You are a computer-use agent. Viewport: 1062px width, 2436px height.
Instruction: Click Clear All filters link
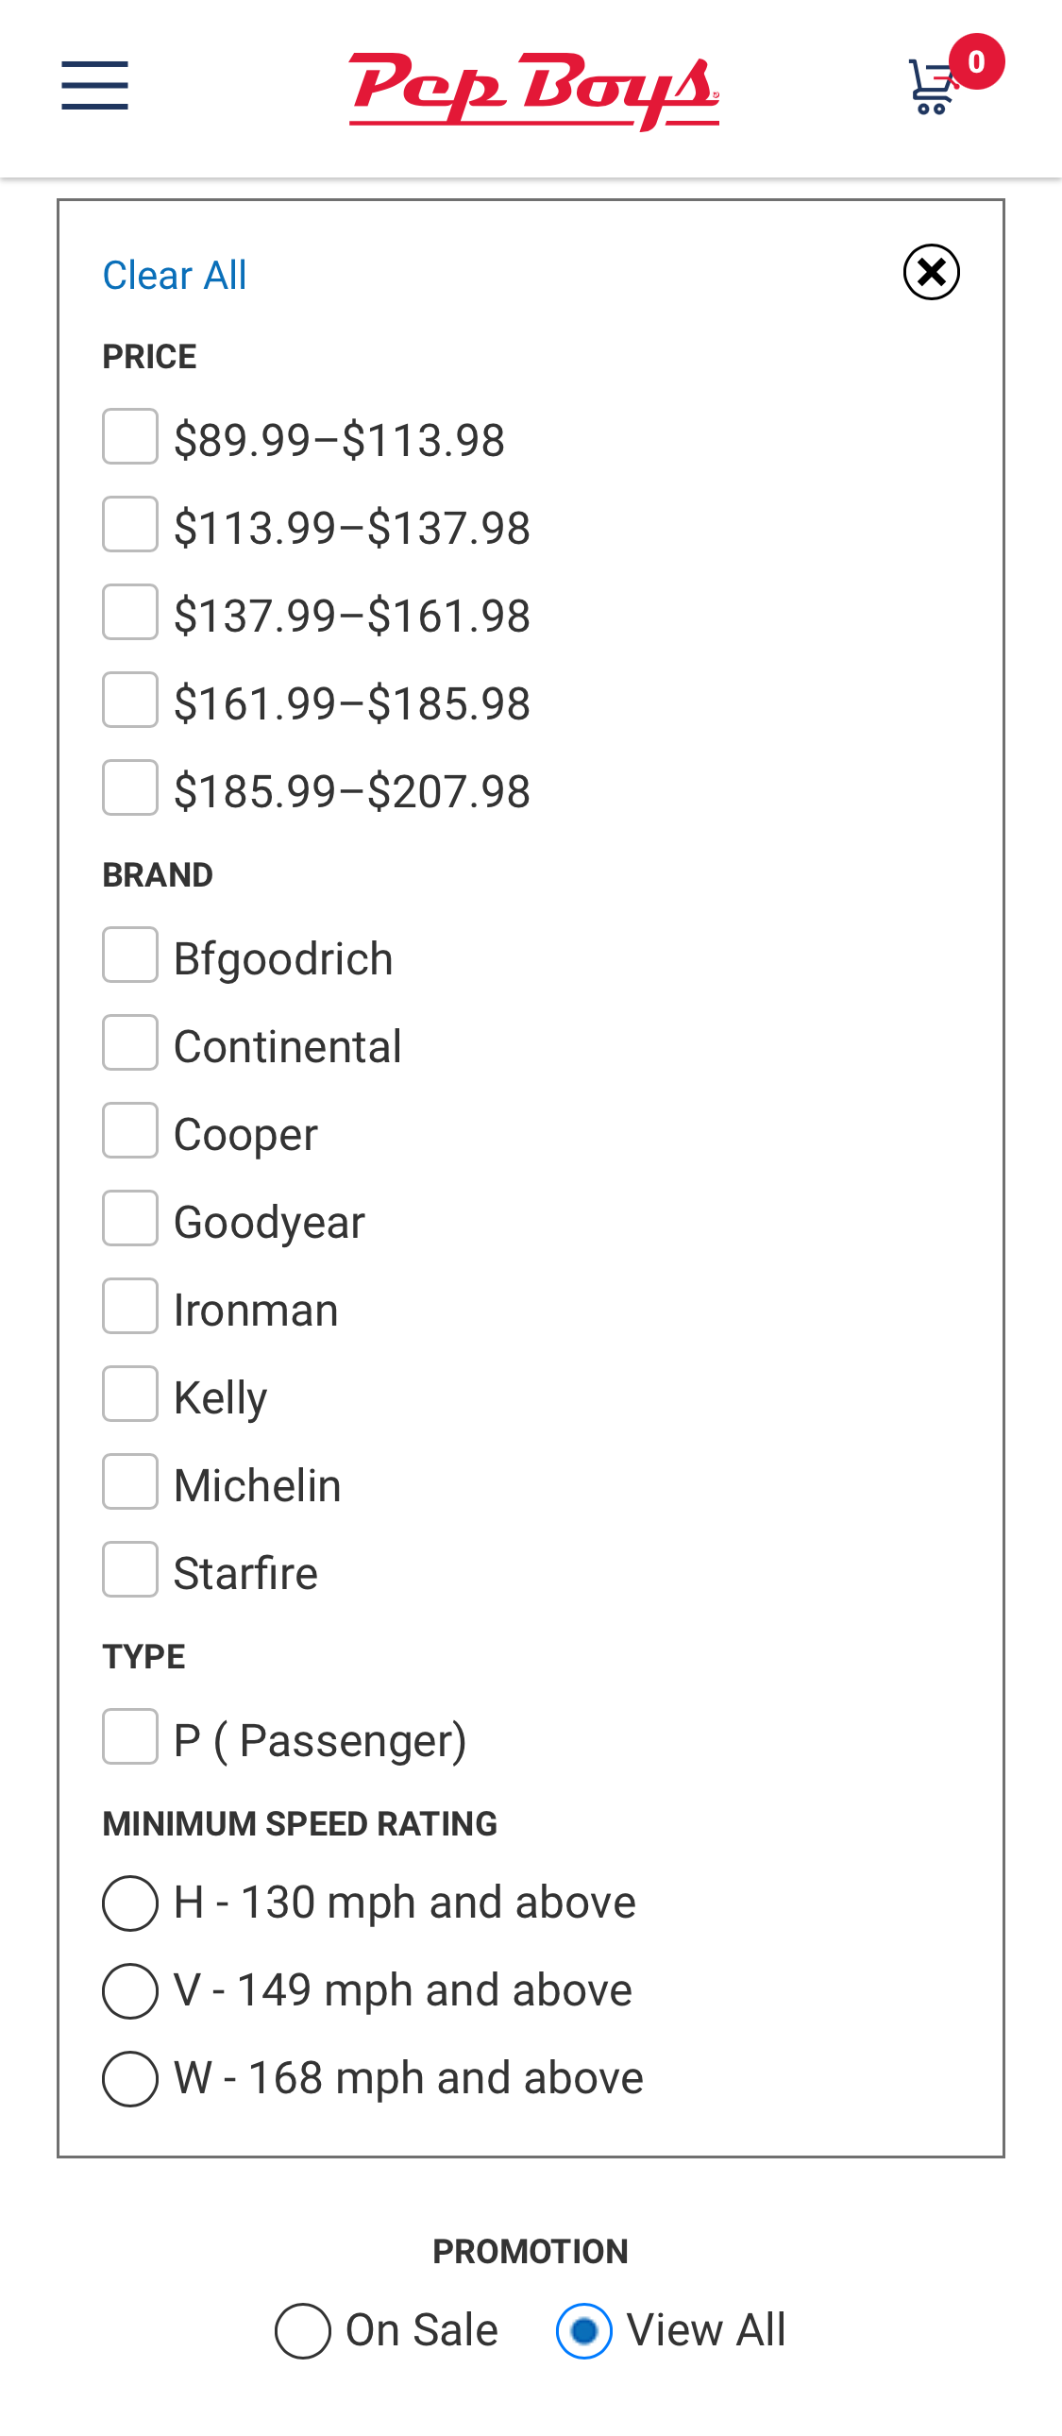(x=174, y=275)
